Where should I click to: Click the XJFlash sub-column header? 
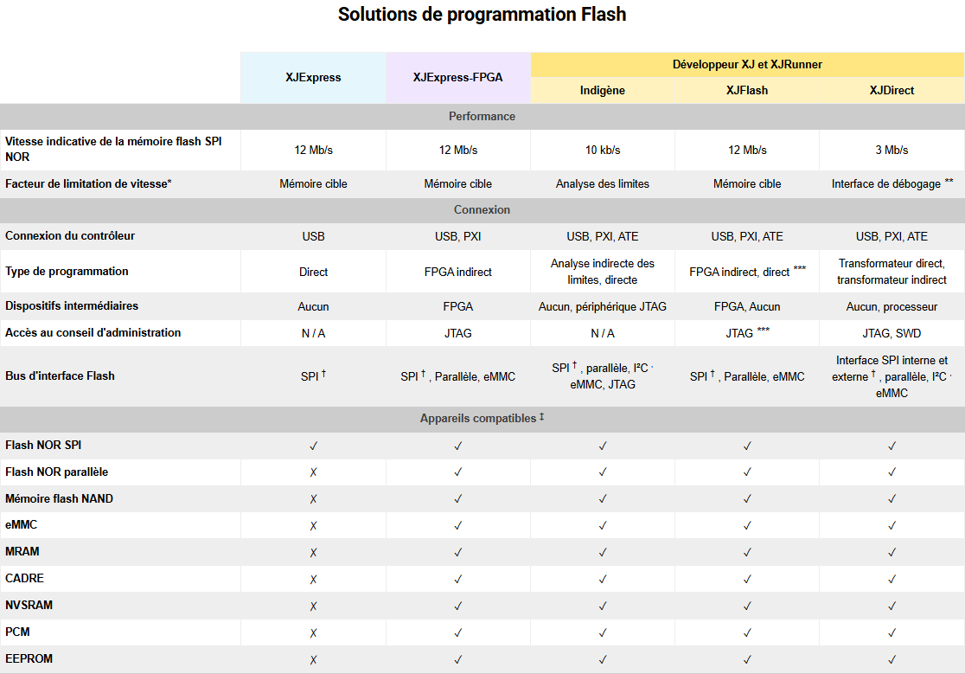click(x=747, y=91)
